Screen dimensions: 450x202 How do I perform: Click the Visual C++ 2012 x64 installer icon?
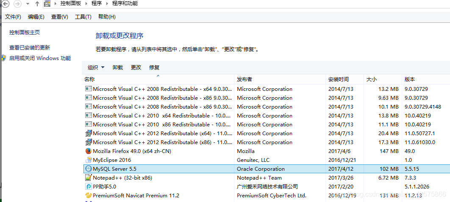coord(88,133)
